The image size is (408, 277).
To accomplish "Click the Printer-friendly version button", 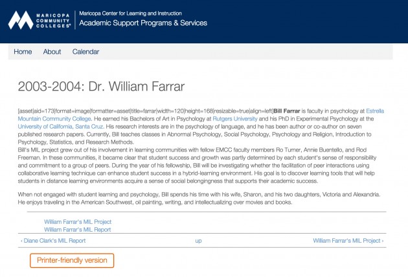I will [72, 260].
